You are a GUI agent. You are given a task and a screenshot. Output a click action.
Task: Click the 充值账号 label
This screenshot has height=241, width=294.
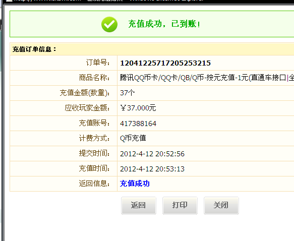[94, 123]
